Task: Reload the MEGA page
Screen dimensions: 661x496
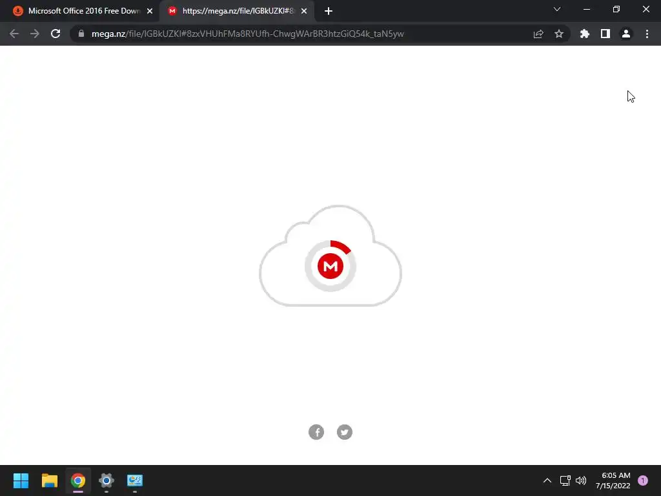Action: pyautogui.click(x=56, y=34)
